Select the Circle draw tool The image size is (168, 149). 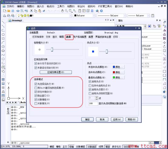tap(3, 47)
